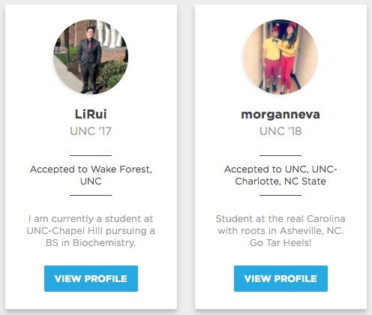Click 'Accepted to UNC, UNC-Charlotte' text line
372x315 pixels.
tap(280, 169)
